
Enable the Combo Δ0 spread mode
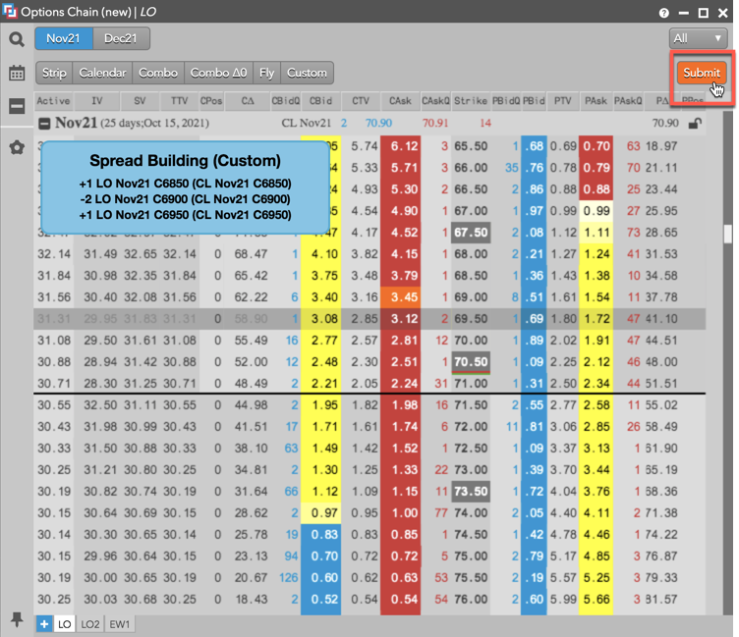pos(218,73)
